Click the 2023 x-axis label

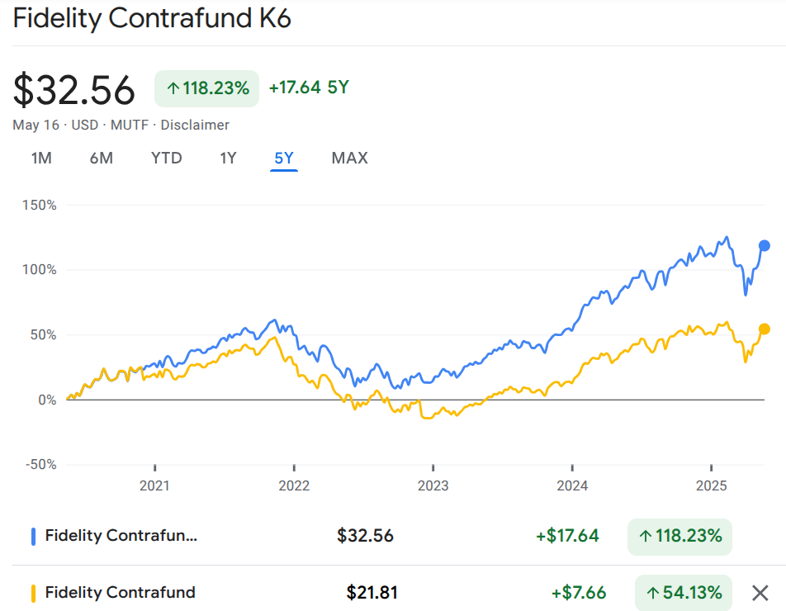point(433,485)
